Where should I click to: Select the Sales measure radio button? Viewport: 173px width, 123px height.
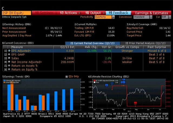pyautogui.click(x=9, y=58)
